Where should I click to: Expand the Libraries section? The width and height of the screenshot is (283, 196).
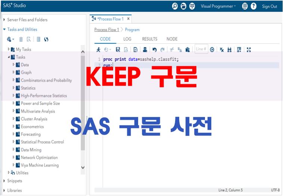(x=4, y=190)
